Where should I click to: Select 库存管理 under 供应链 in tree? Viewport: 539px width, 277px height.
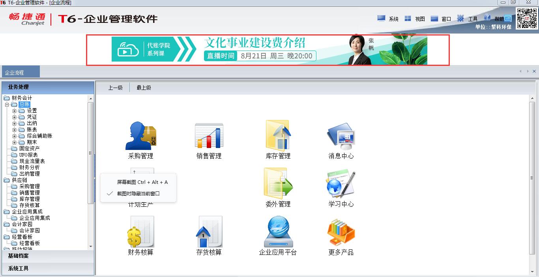[x=30, y=199]
